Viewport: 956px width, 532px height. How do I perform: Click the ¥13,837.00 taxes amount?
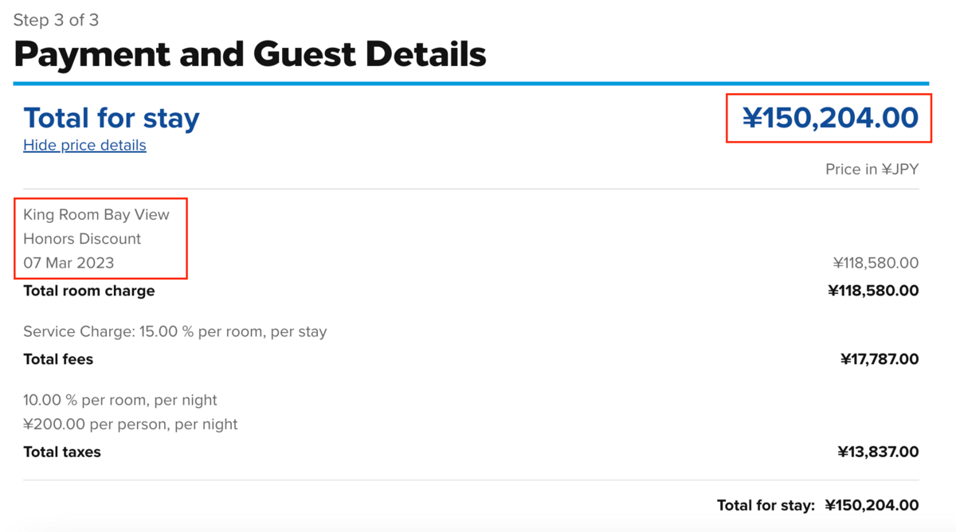tap(878, 452)
